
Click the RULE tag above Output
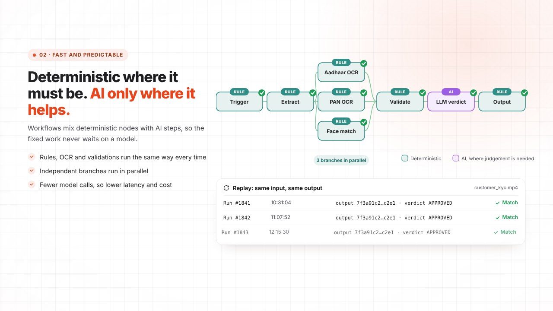pos(502,92)
